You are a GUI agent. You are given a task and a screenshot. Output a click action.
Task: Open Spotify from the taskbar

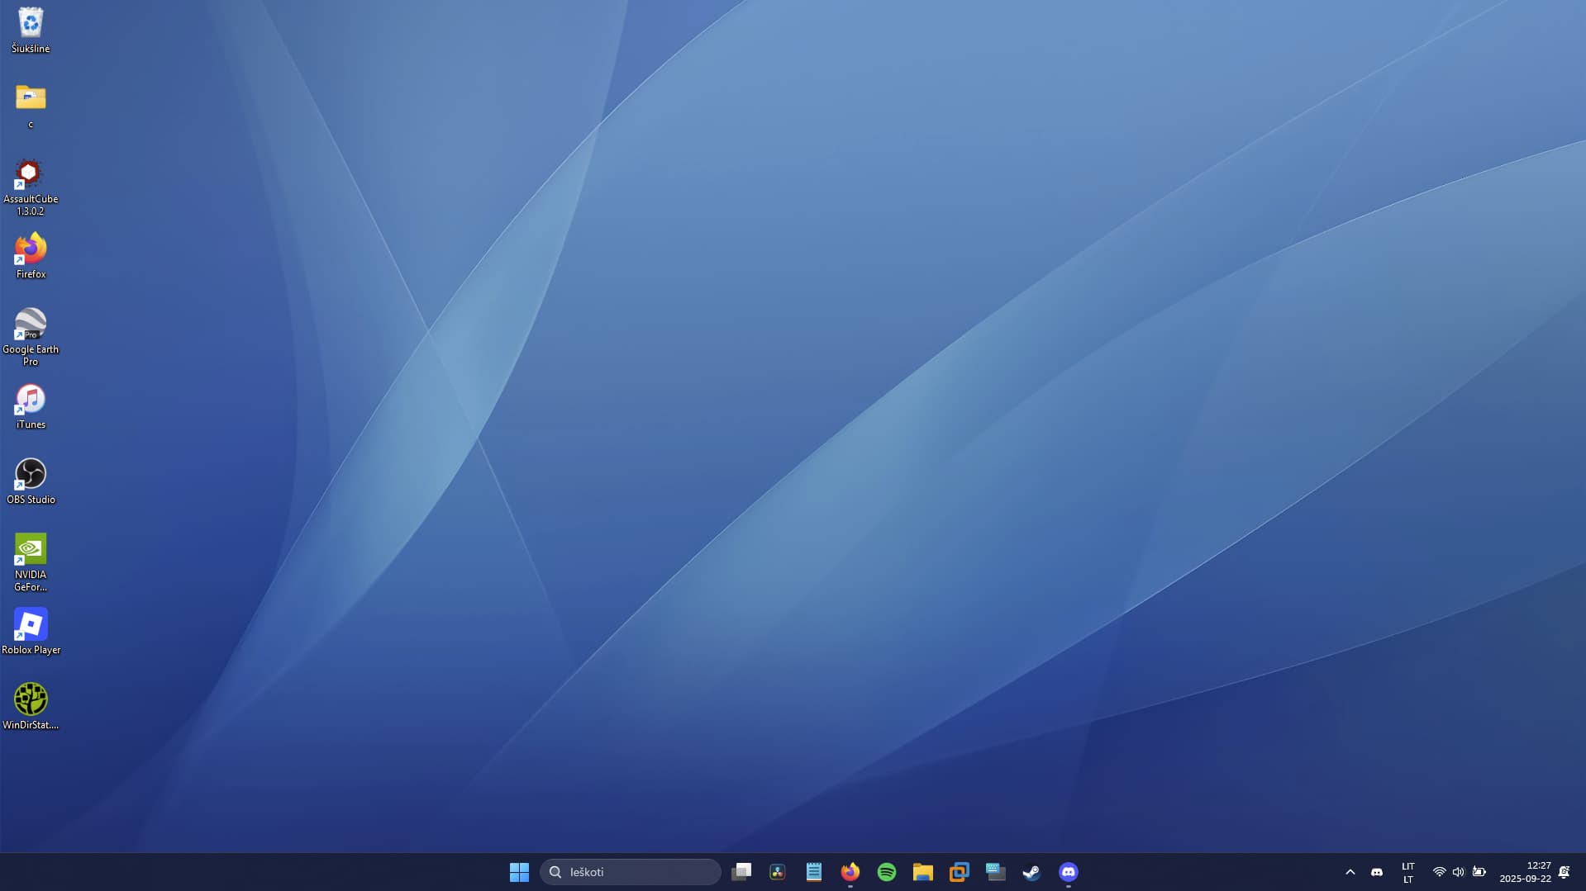(887, 872)
